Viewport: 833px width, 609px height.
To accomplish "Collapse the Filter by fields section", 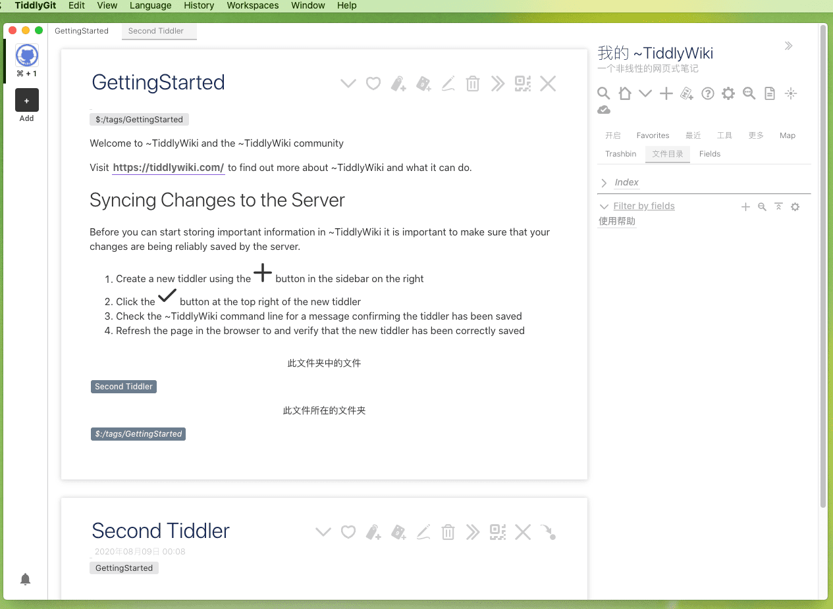I will 604,206.
